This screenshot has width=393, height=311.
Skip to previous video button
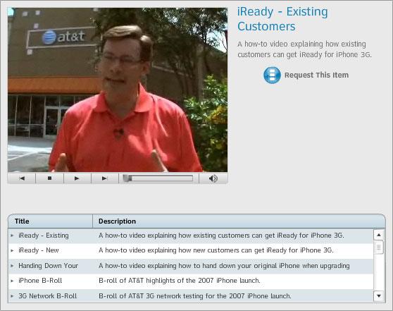tap(22, 178)
